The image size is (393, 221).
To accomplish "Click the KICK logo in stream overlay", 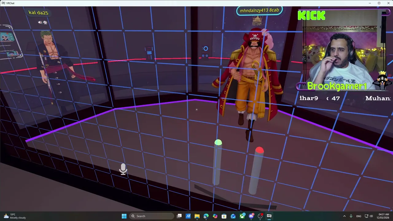I will (311, 15).
